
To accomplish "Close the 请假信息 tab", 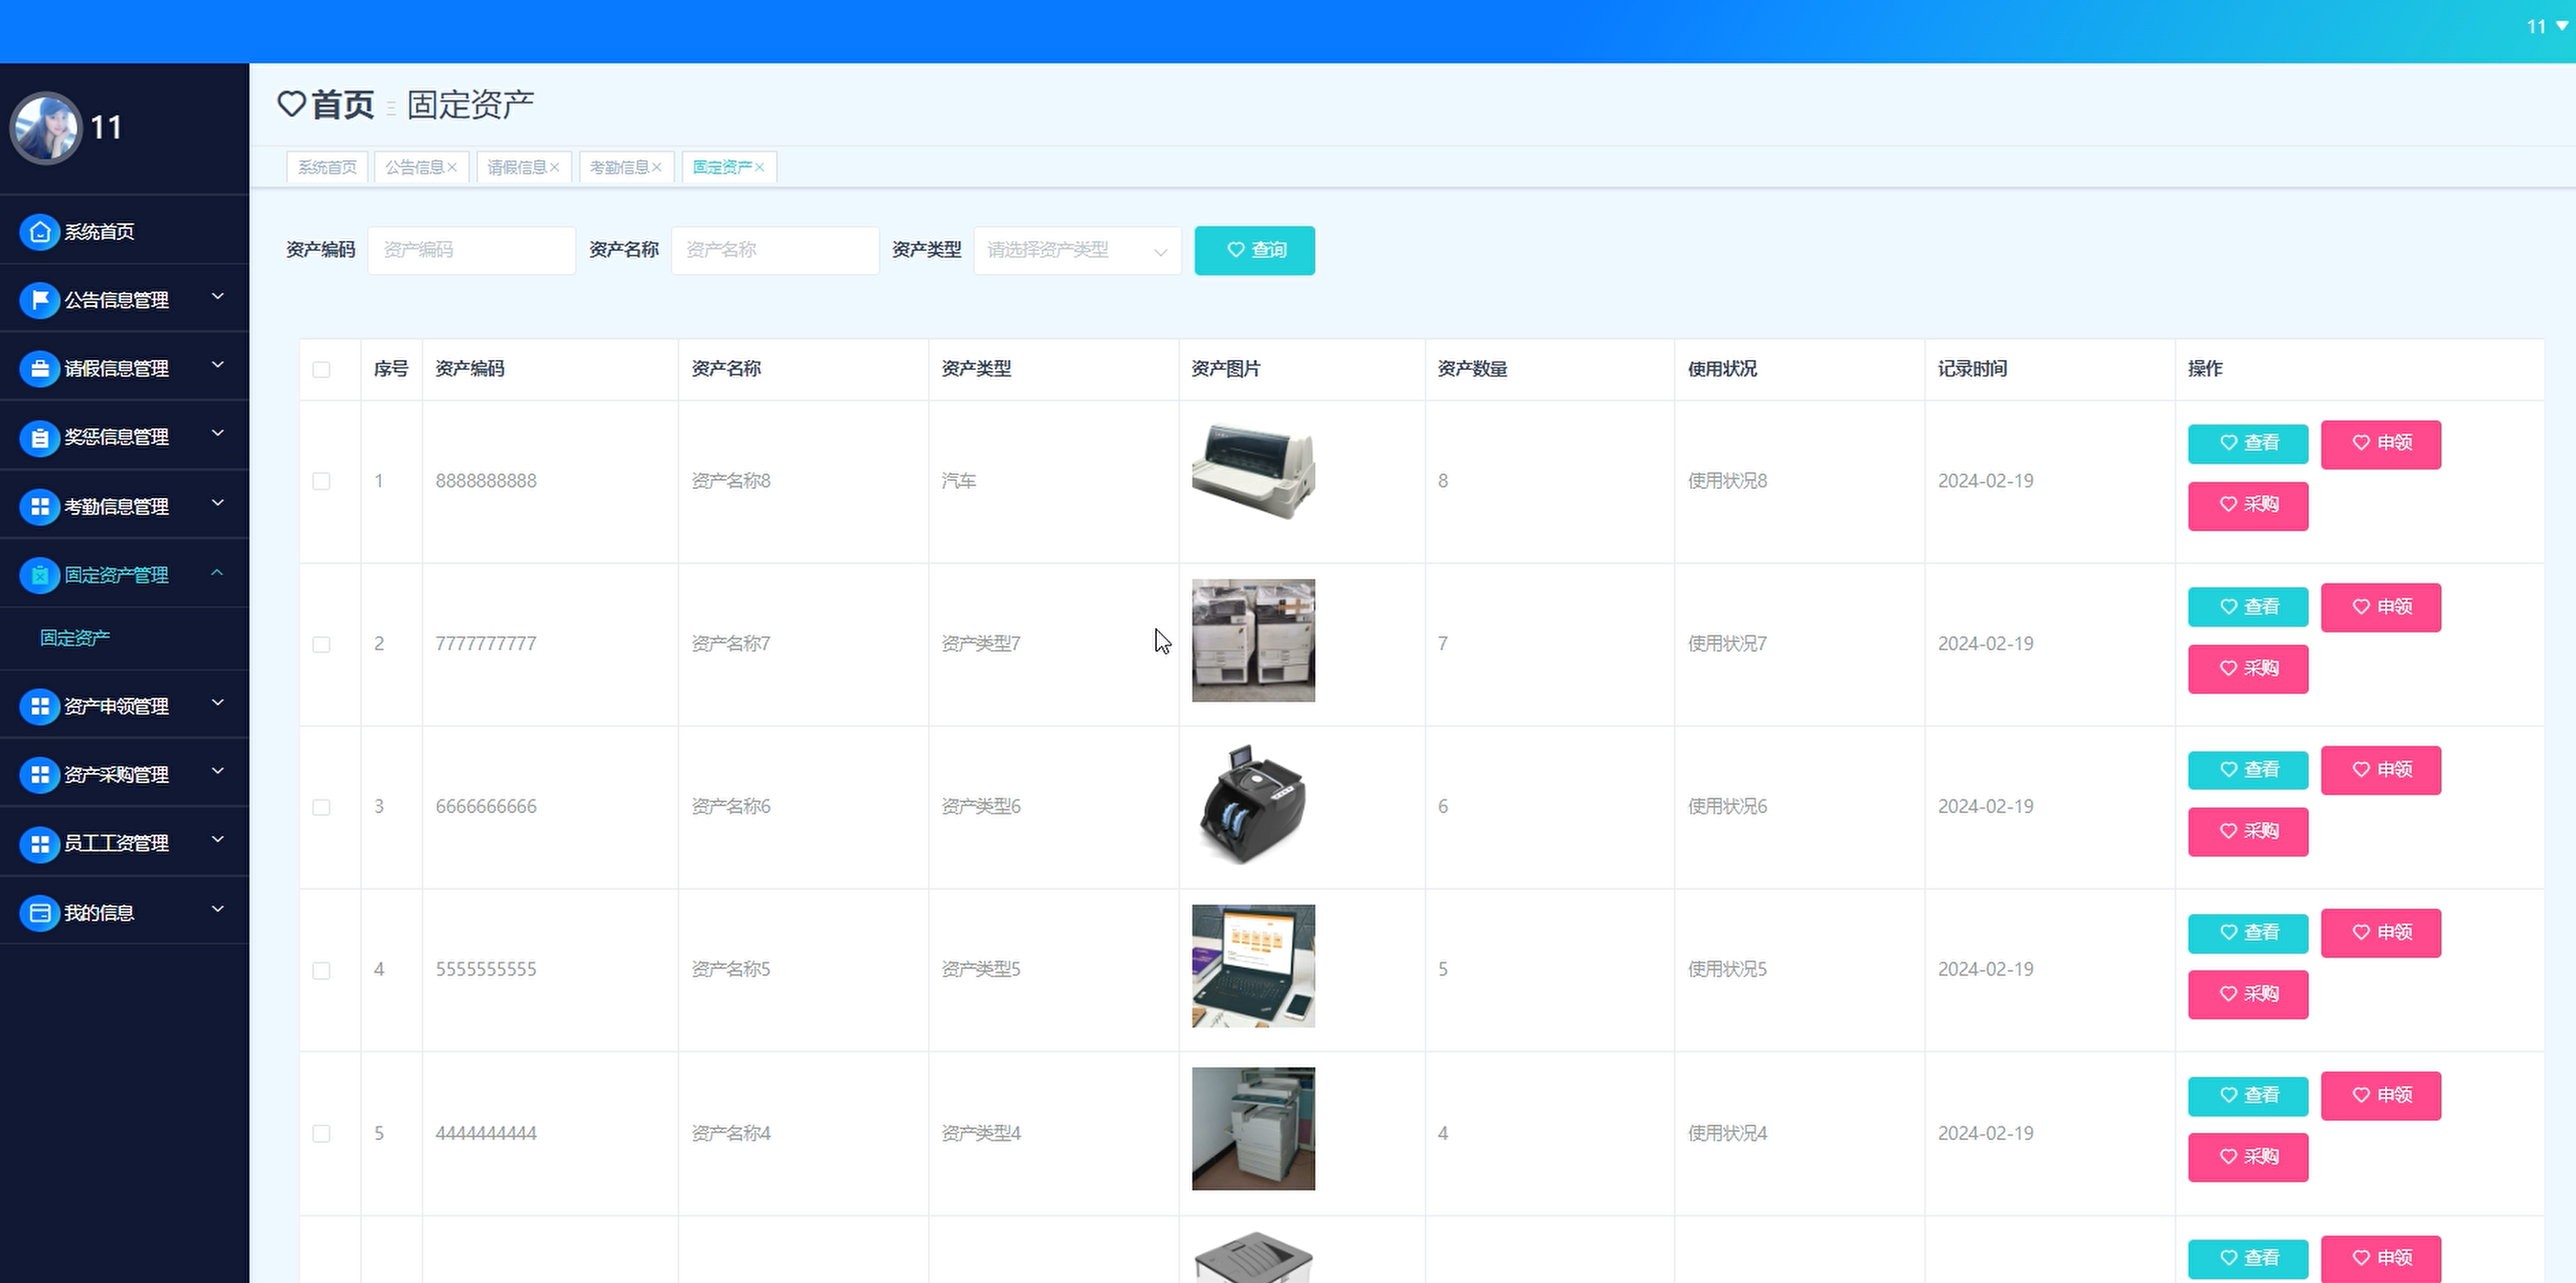I will pos(554,167).
